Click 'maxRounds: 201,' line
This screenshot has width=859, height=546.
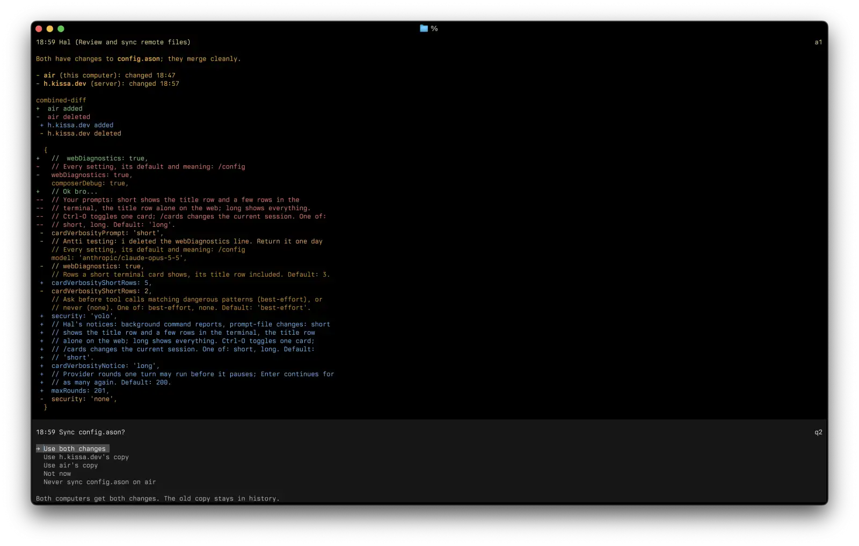(x=75, y=390)
